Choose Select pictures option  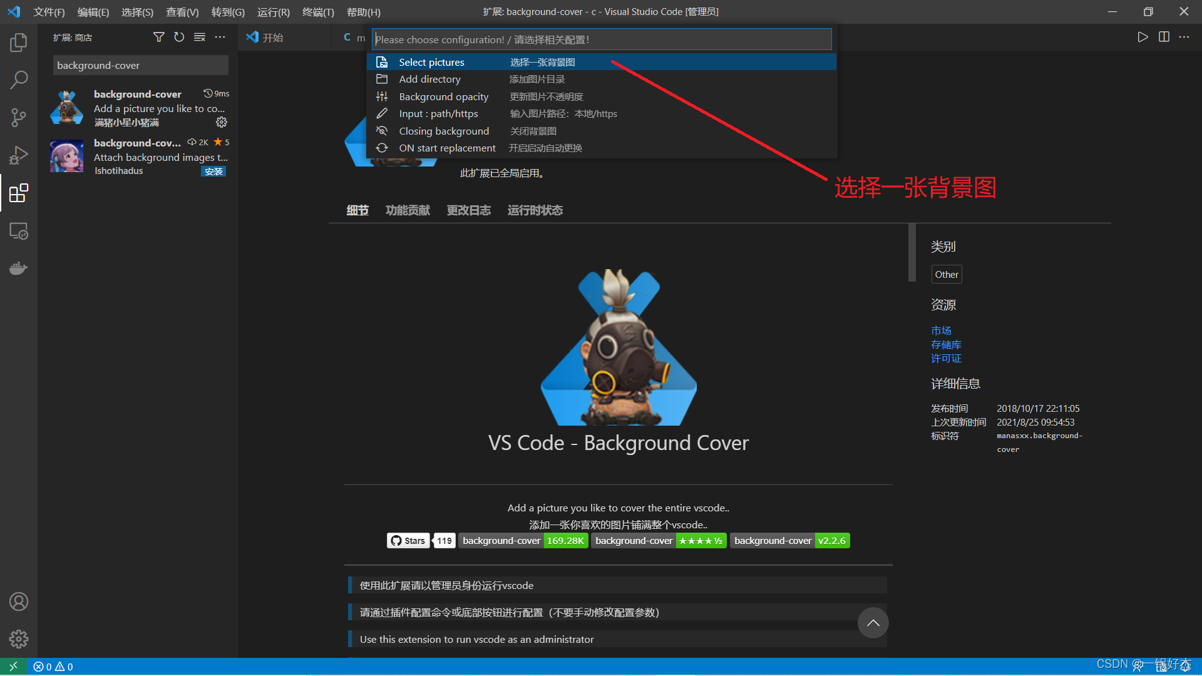click(x=602, y=62)
